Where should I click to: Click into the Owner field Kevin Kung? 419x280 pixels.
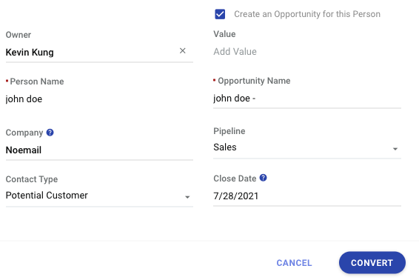tap(91, 53)
